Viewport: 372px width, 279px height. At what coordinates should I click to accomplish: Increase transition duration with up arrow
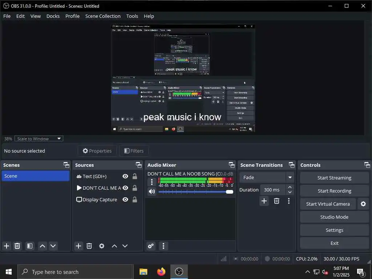(290, 187)
